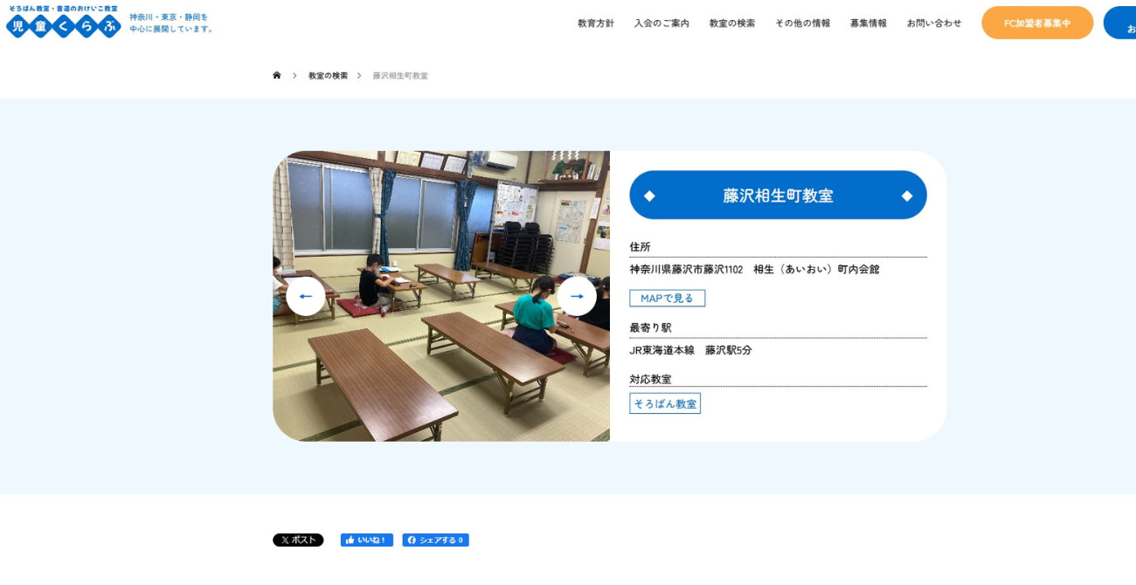Click the Facebook icon on the シェアする button
Screen dimensions: 1136x585
pyautogui.click(x=412, y=540)
